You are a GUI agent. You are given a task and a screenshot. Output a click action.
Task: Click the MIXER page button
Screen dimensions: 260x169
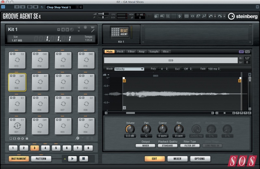[177, 159]
